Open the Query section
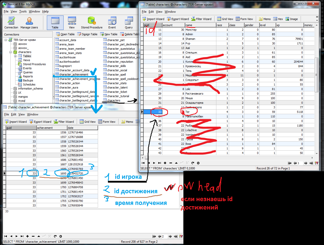 pos(129,23)
